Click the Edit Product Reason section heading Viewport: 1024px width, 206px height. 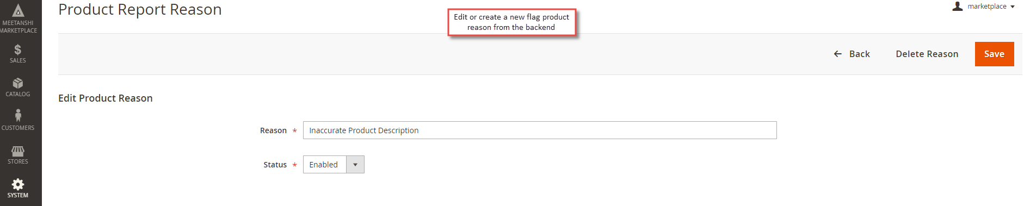point(106,98)
